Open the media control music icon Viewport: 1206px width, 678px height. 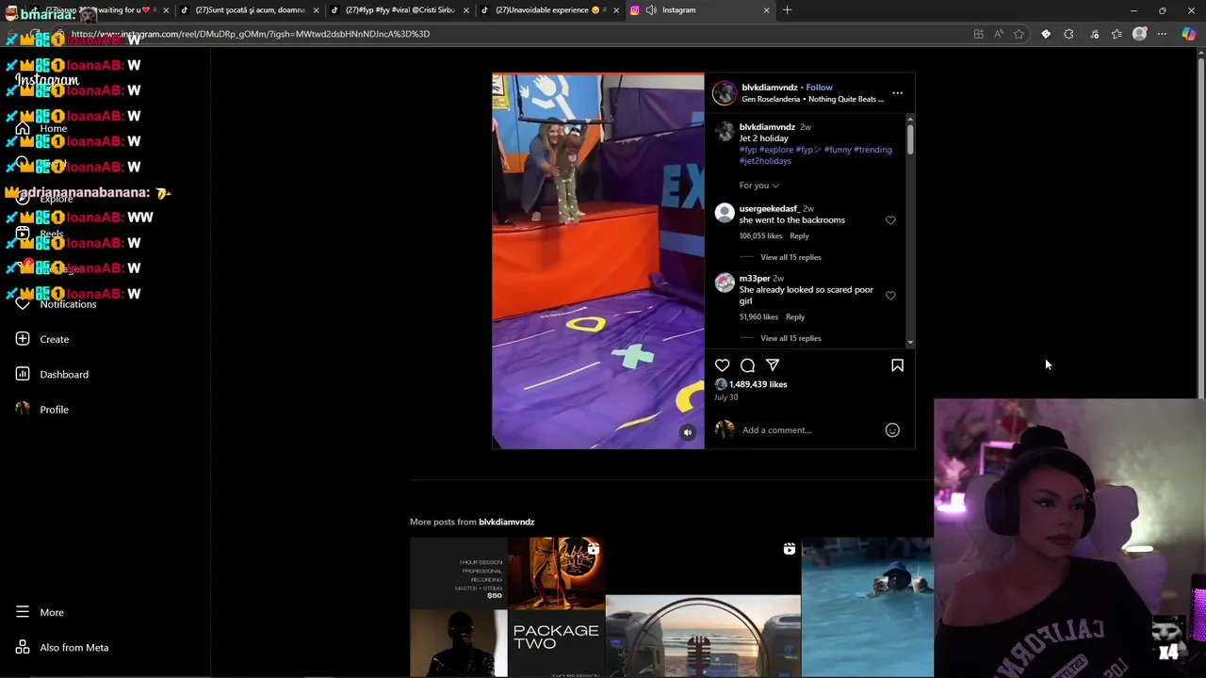click(x=1095, y=34)
